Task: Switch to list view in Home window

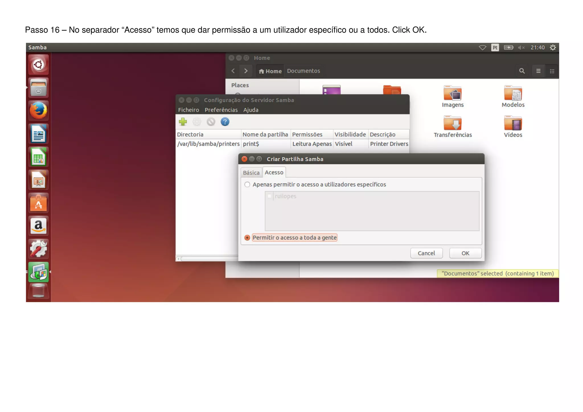Action: pyautogui.click(x=538, y=71)
